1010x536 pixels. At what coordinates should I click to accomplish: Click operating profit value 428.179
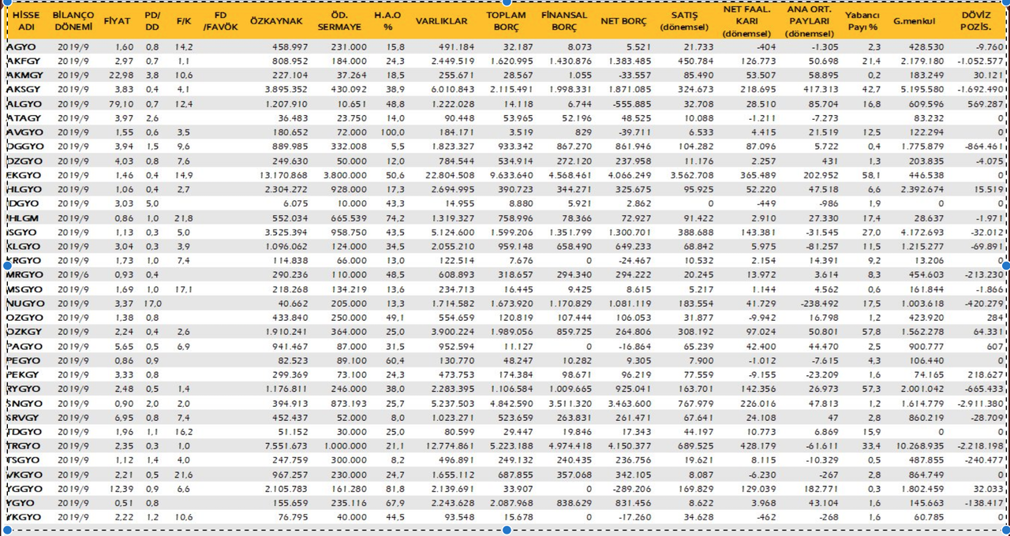(x=758, y=446)
